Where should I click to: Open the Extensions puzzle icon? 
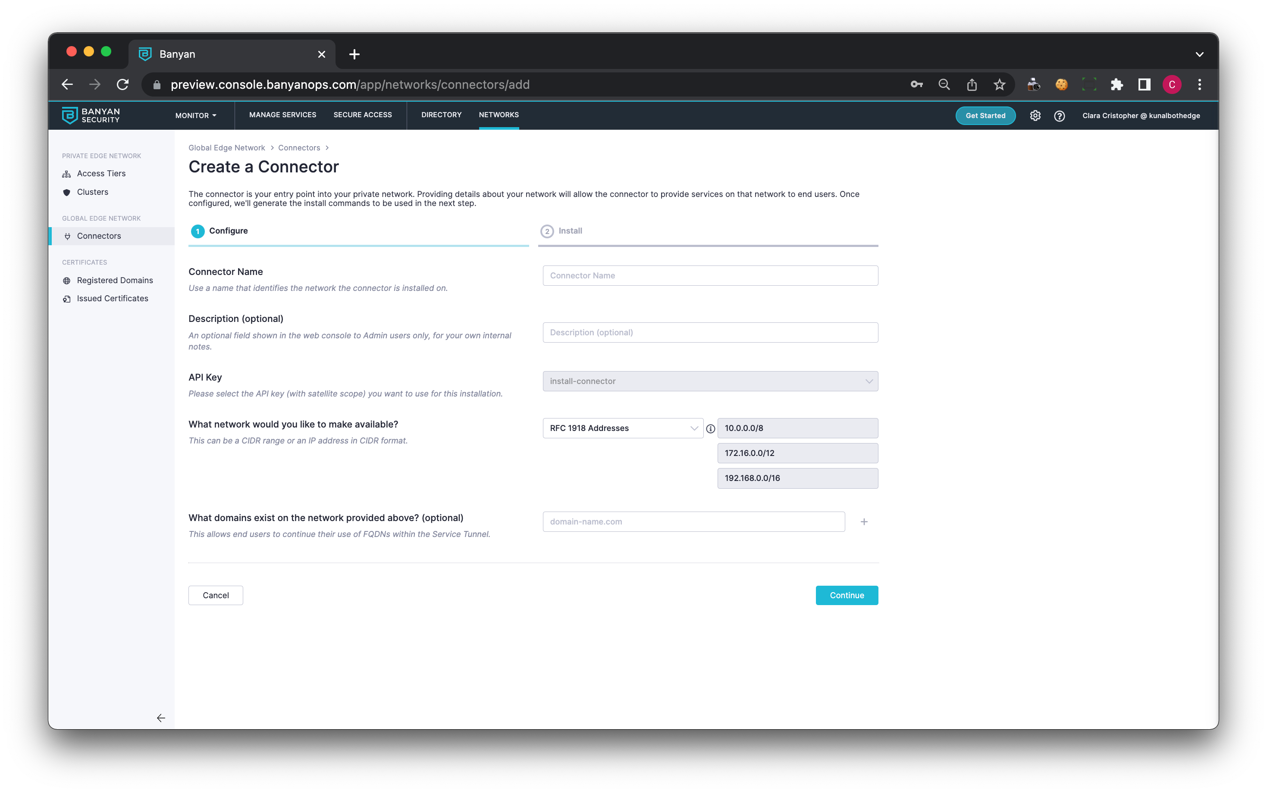[1116, 84]
